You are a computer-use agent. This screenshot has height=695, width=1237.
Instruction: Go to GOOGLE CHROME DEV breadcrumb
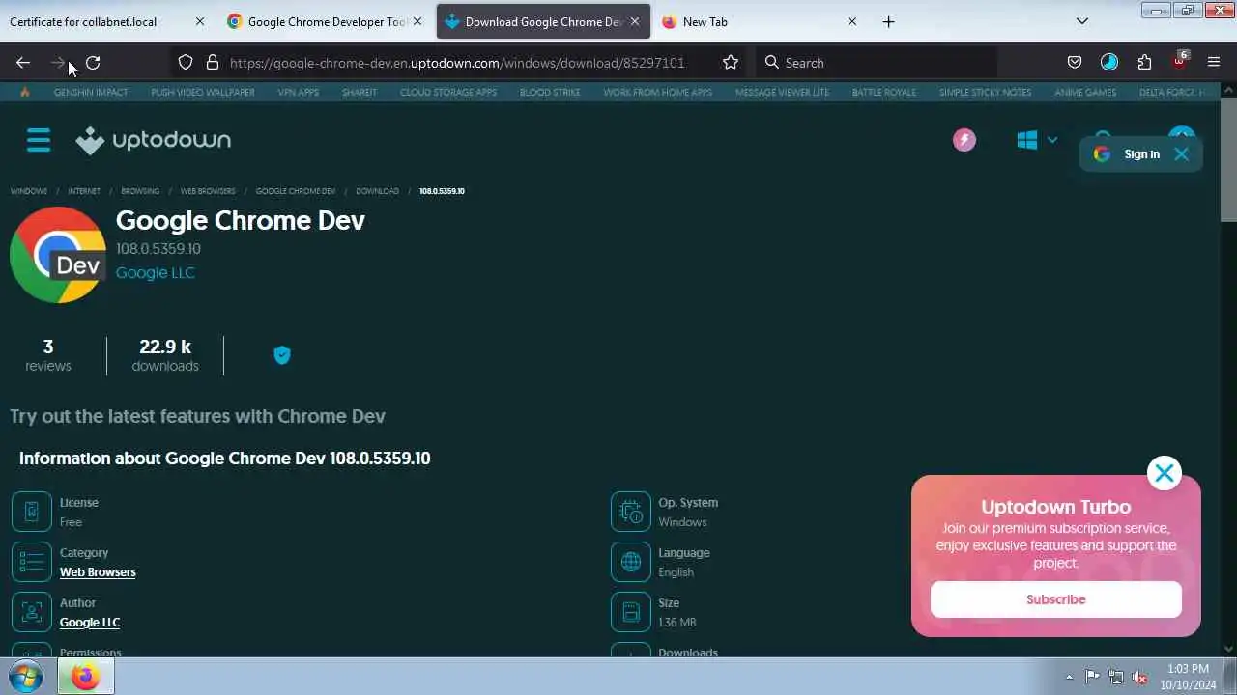[x=296, y=191]
